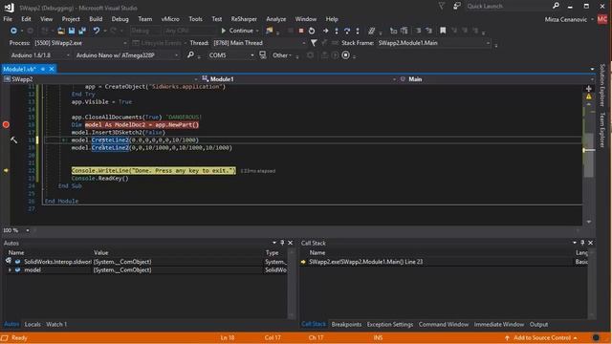
Task: Stop debugging with the red square
Action: 301,31
